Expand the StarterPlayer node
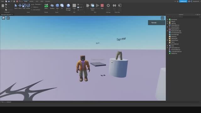The height and width of the screenshot is (113, 201). point(167,40)
